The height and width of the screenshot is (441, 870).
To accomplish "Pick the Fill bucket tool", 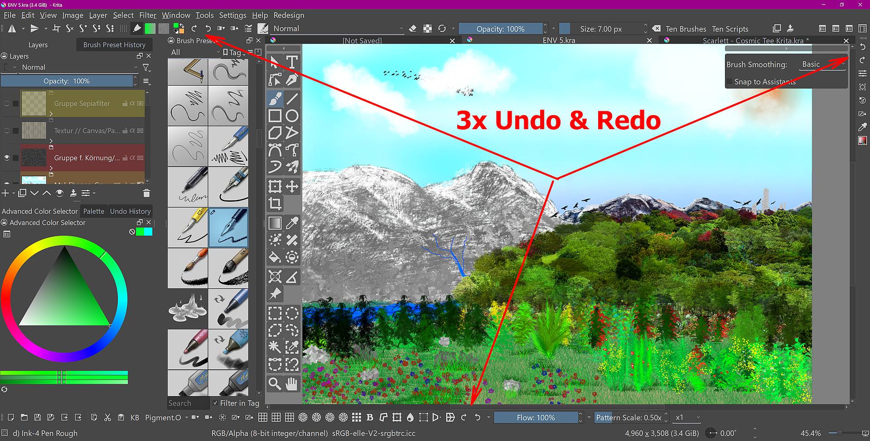I will click(x=275, y=257).
